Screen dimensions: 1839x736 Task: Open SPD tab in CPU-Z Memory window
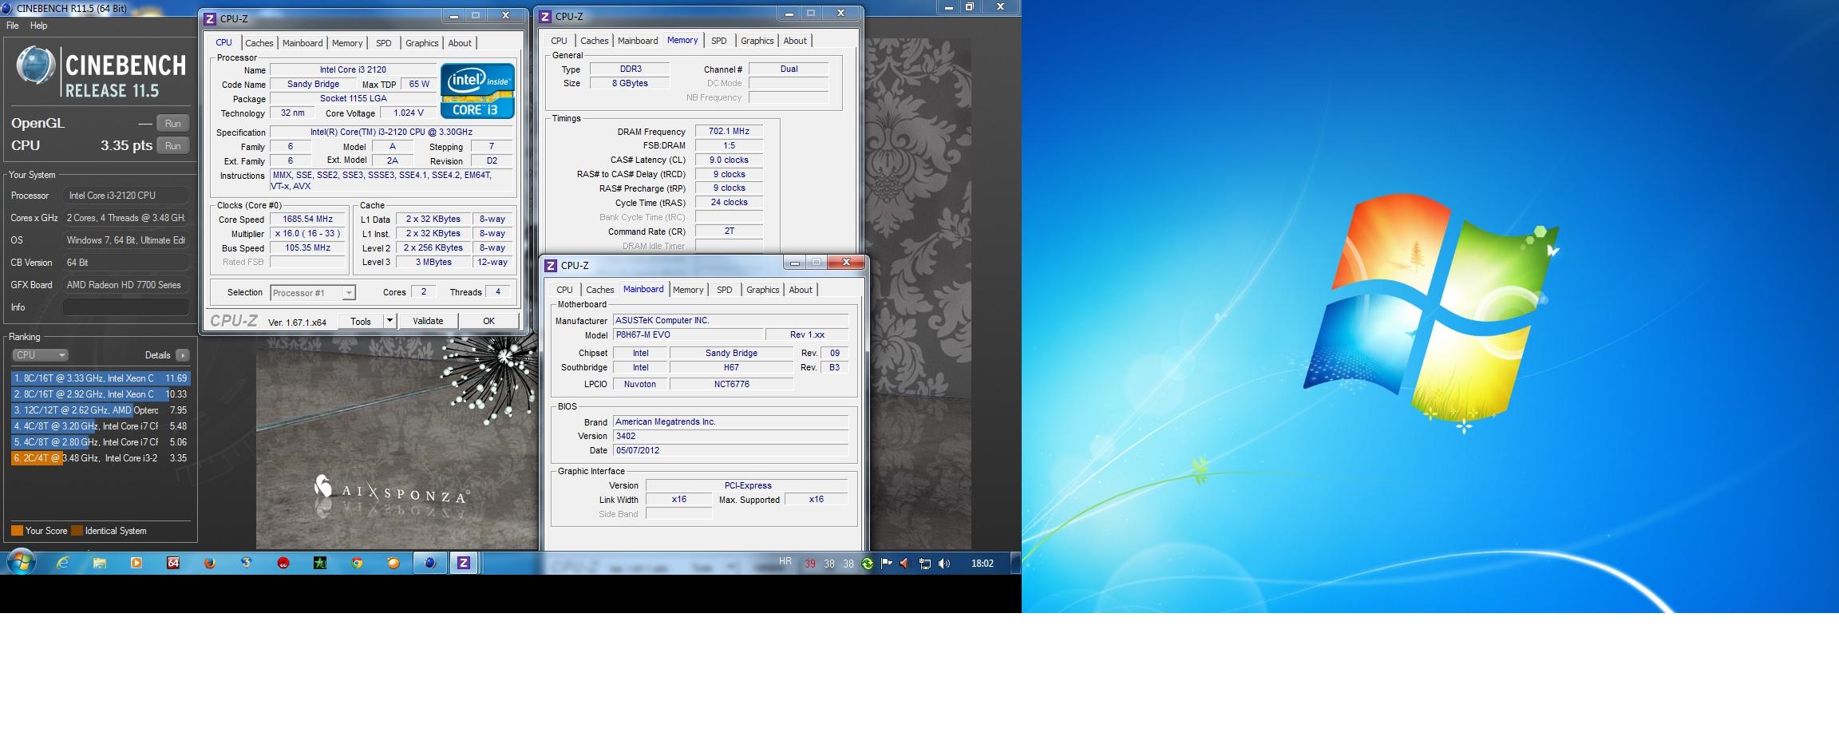tap(719, 41)
